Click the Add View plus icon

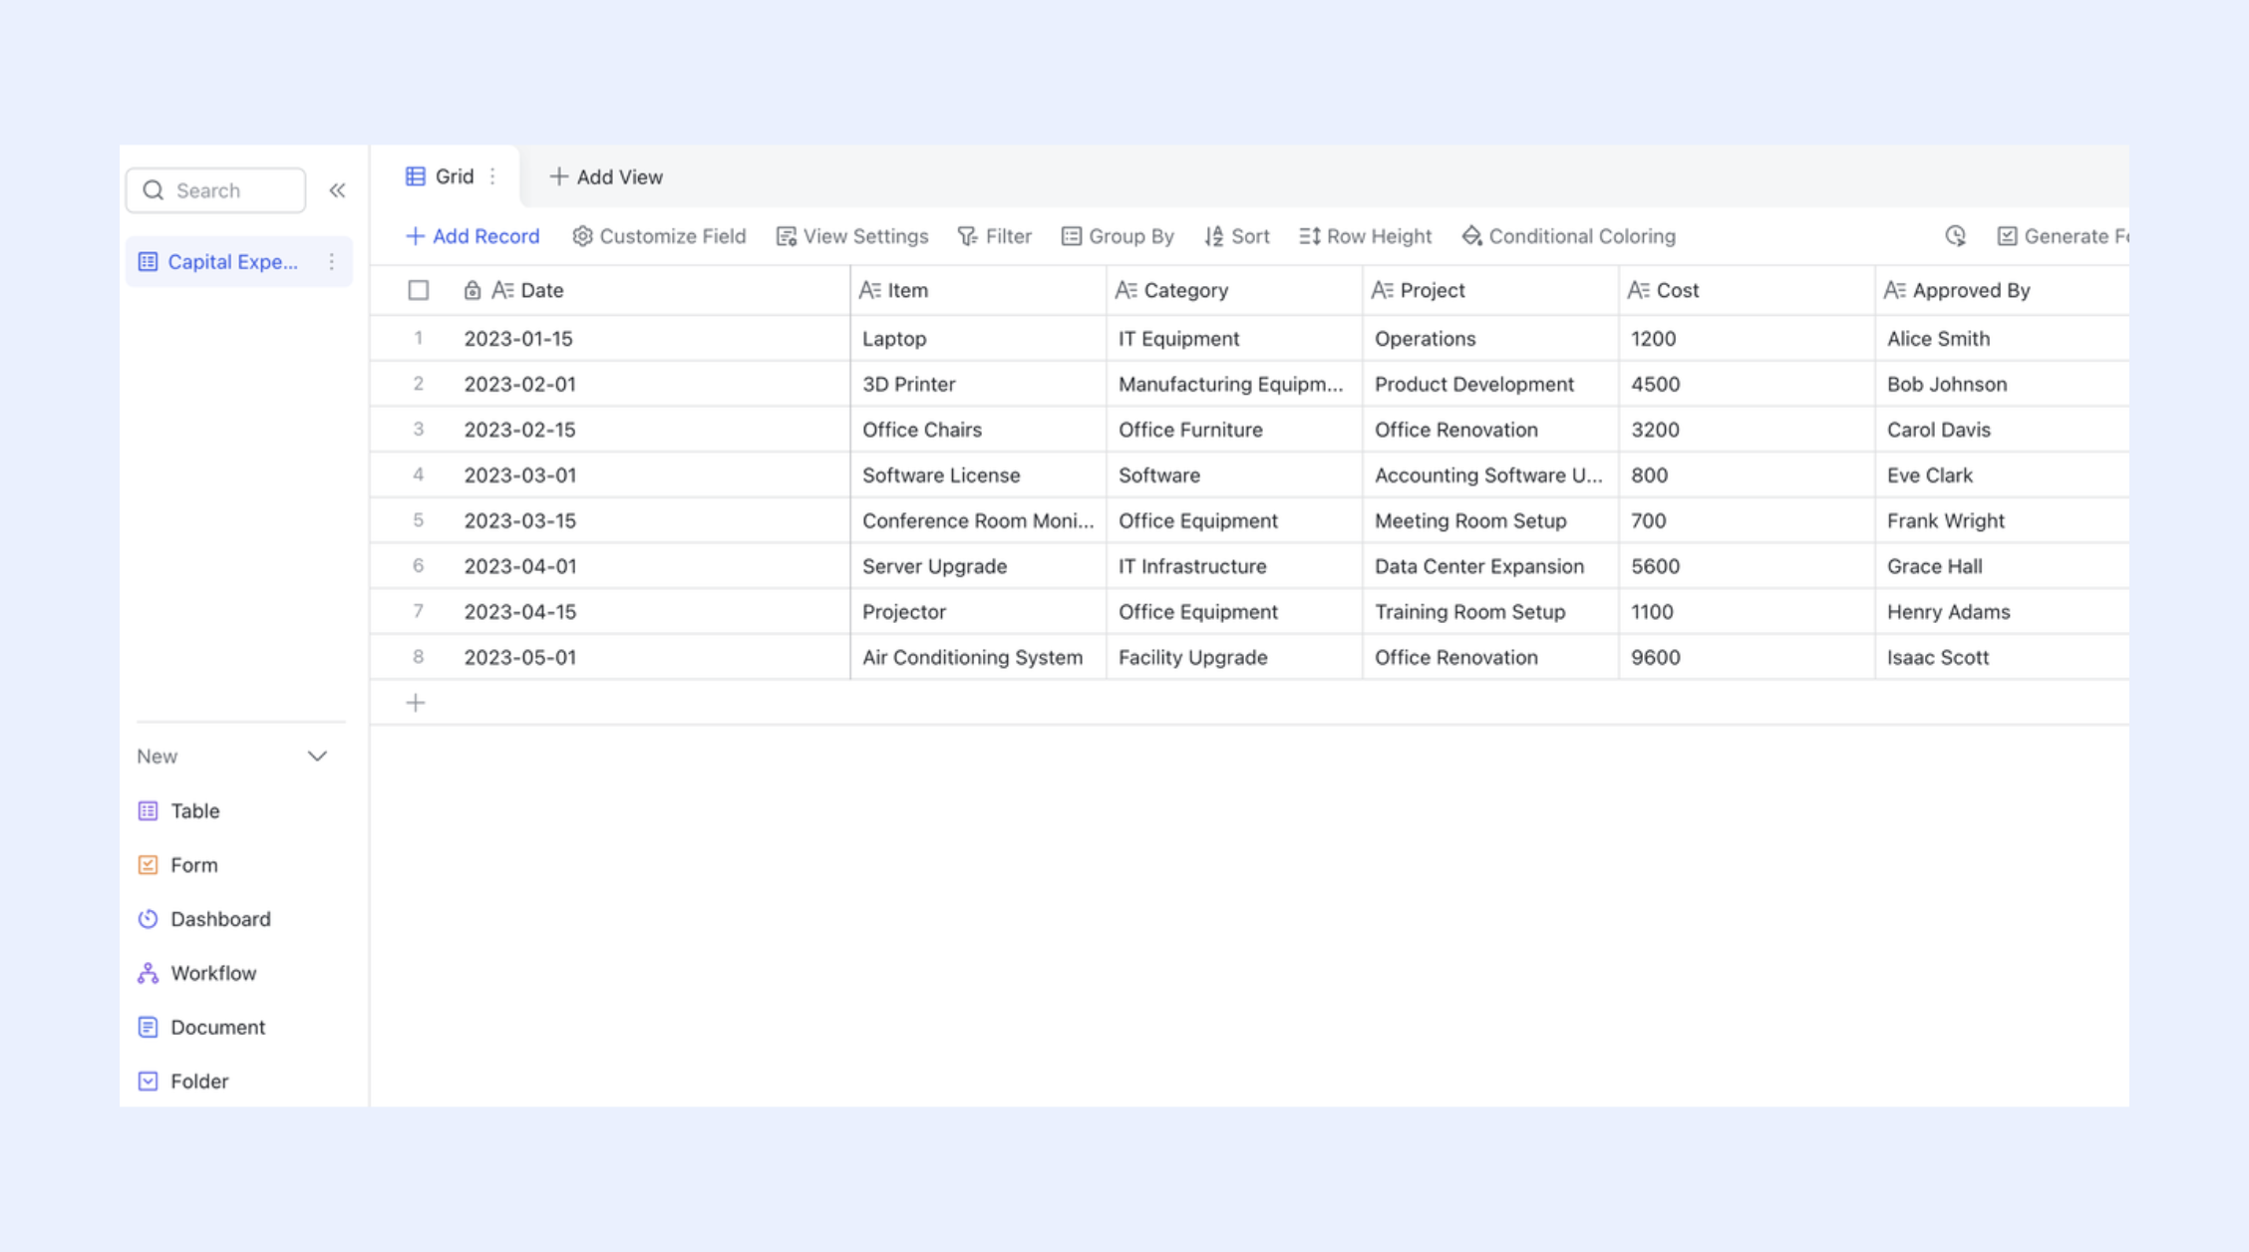(x=559, y=176)
